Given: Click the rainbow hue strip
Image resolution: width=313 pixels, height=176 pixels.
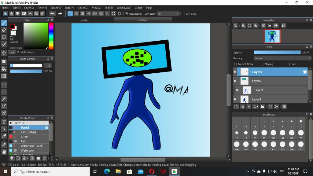Looking at the screenshot, I should (x=51, y=36).
